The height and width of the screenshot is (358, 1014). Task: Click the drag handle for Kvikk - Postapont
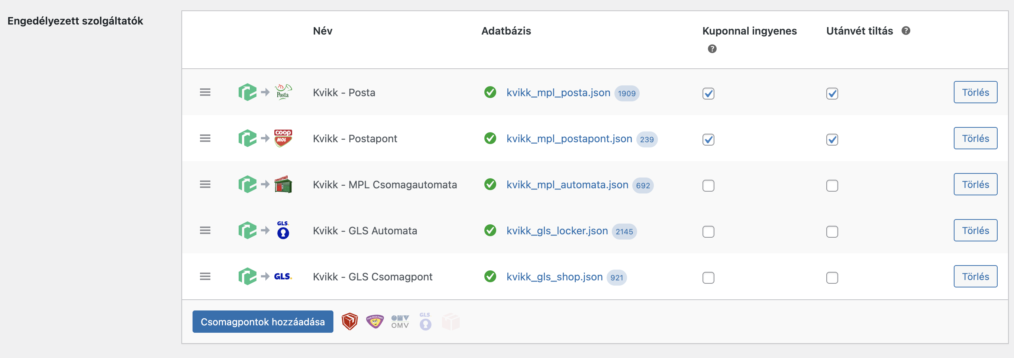point(205,139)
